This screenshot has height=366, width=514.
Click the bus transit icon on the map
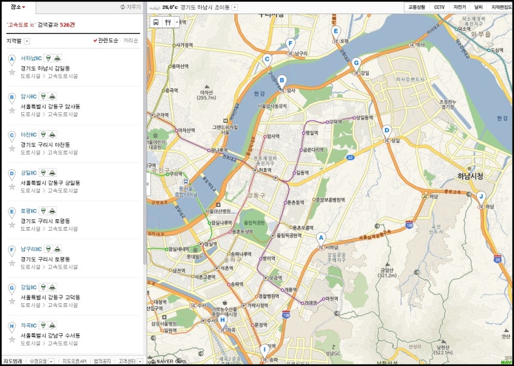point(156,21)
